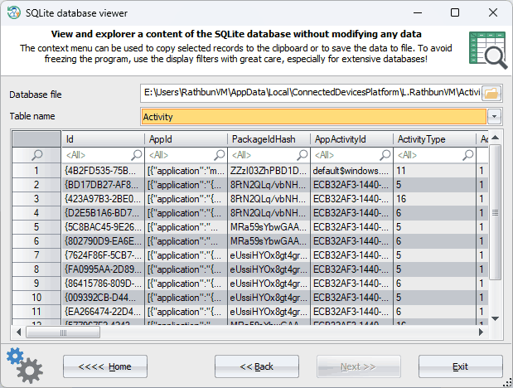Image resolution: width=513 pixels, height=388 pixels.
Task: Click the Database file path field
Action: point(312,93)
